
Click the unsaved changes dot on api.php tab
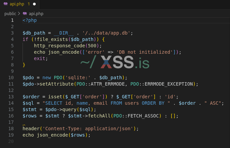34,4
